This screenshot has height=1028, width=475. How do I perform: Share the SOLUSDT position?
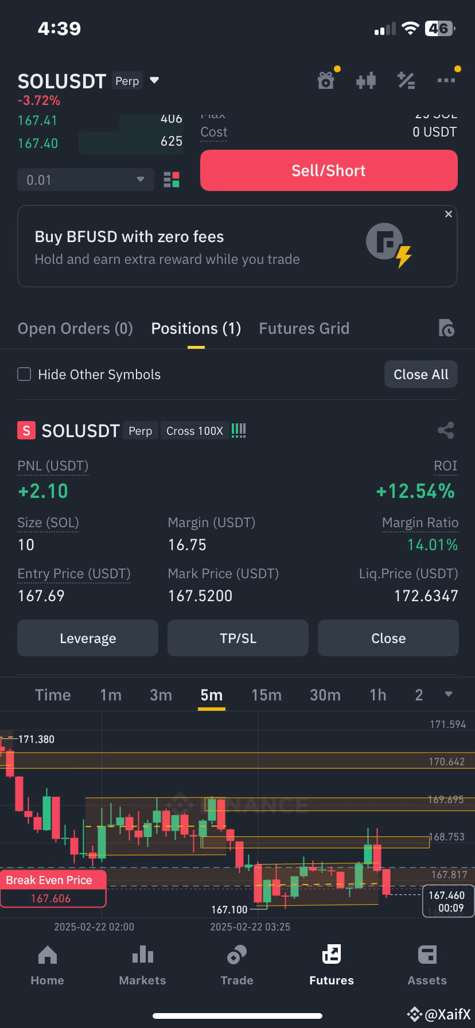pos(446,430)
